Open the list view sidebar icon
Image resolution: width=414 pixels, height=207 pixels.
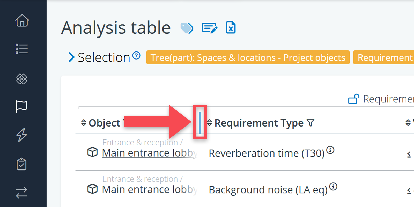click(22, 49)
